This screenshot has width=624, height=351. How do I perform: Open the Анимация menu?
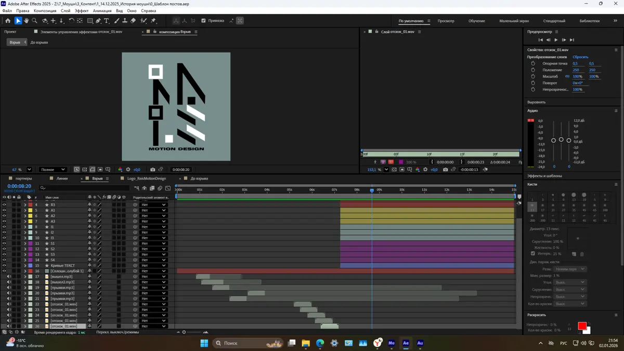pyautogui.click(x=102, y=11)
